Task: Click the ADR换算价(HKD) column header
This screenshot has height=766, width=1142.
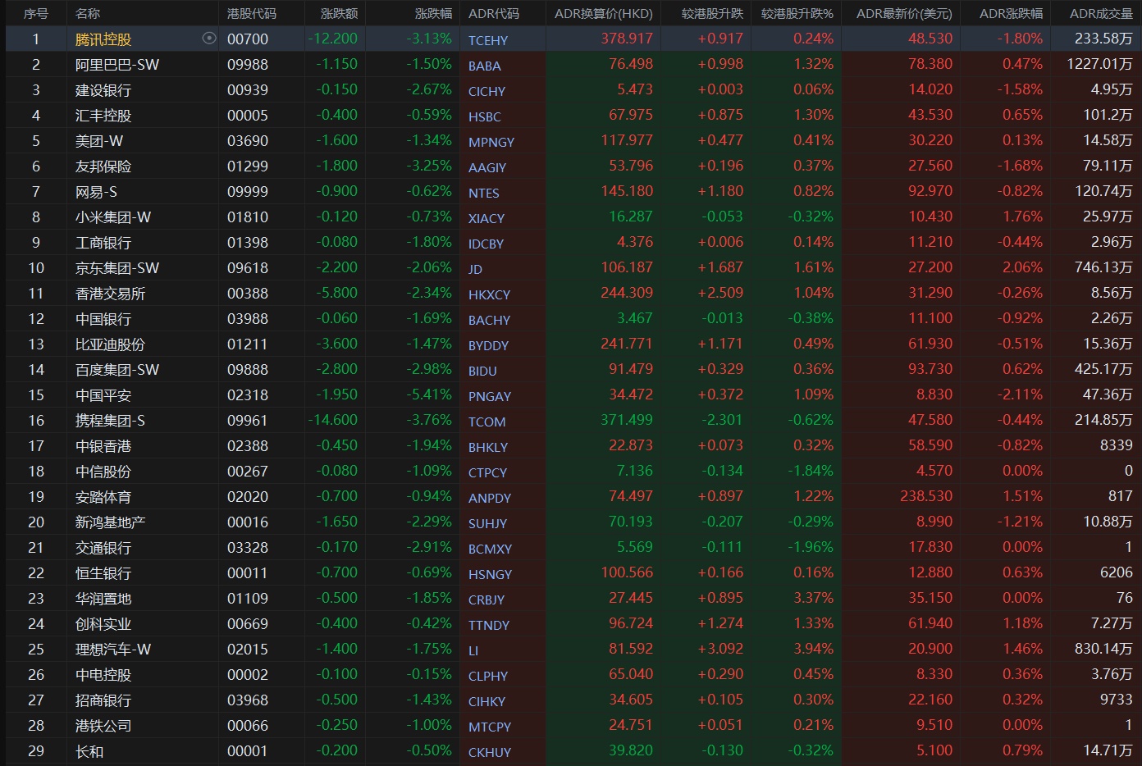Action: (603, 13)
